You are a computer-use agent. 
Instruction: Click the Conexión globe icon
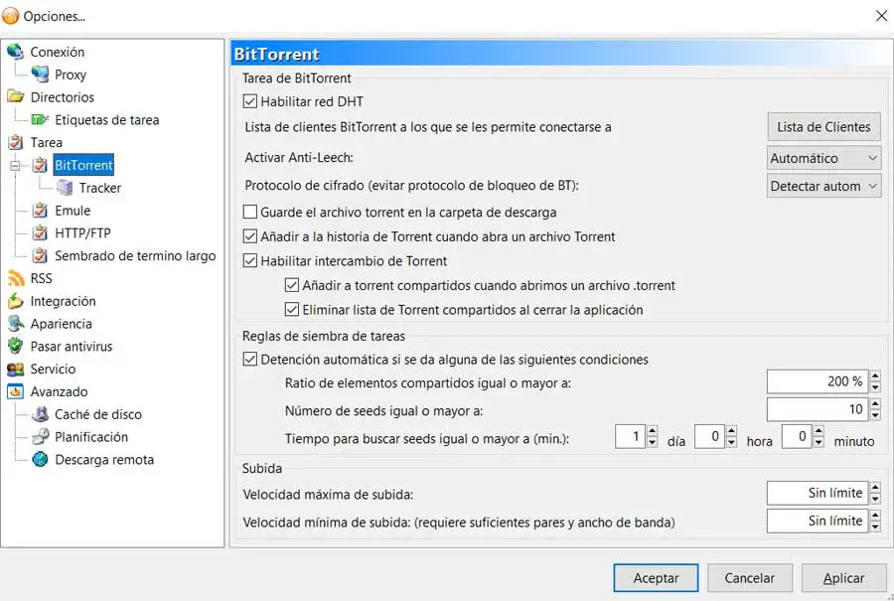tap(15, 52)
